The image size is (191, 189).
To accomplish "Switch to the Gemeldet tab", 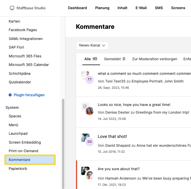I will tap(115, 59).
